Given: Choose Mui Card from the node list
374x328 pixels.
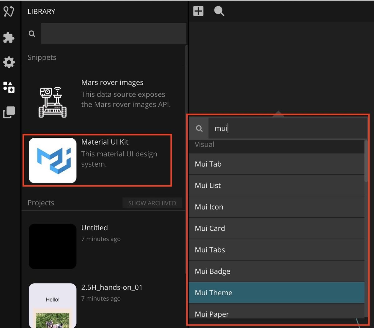Looking at the screenshot, I should pos(276,228).
